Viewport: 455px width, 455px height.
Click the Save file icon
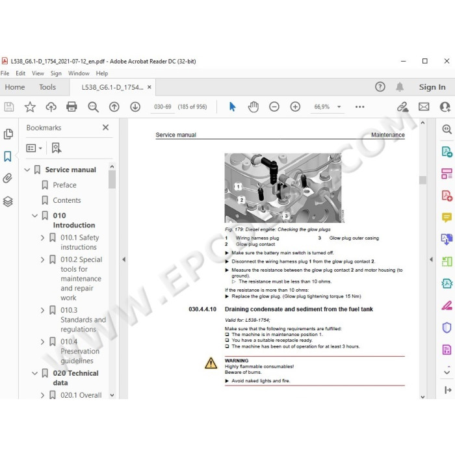(x=9, y=107)
